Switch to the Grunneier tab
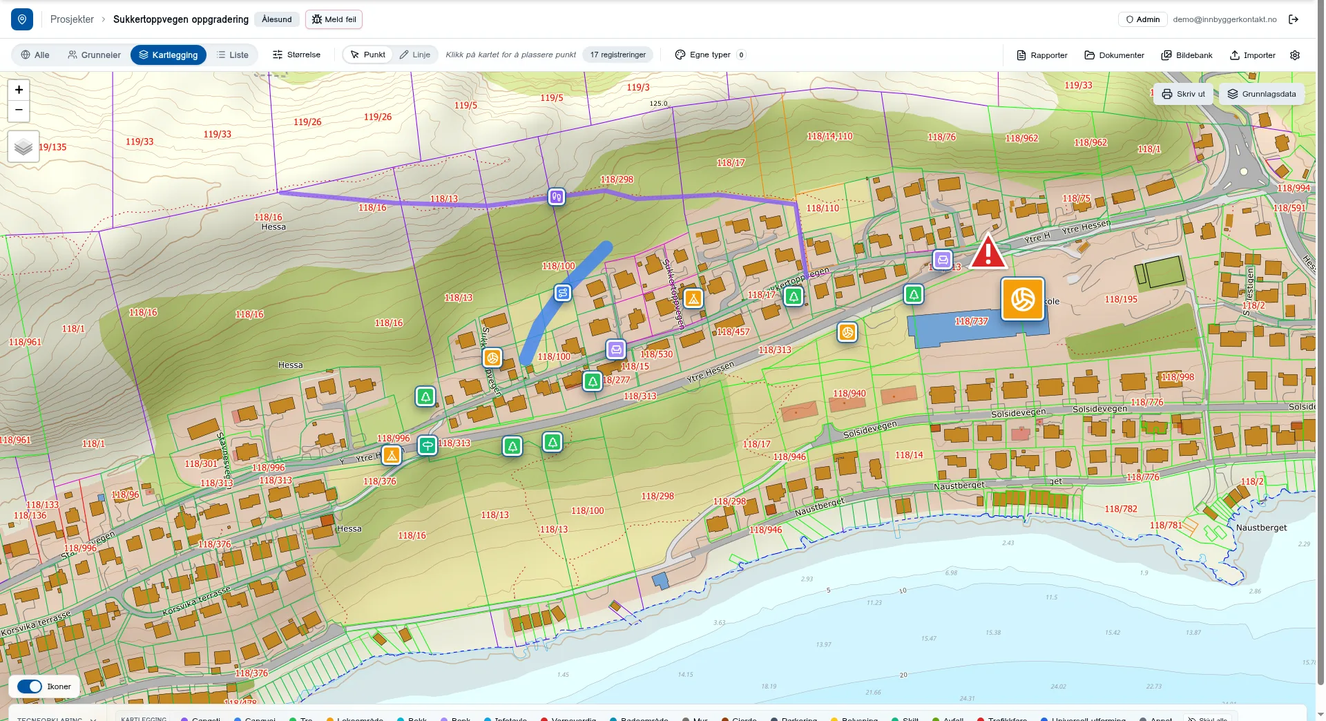Viewport: 1326px width, 721px height. pyautogui.click(x=94, y=55)
